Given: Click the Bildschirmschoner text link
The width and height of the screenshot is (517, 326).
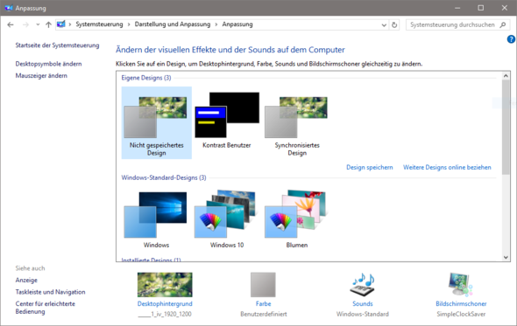Looking at the screenshot, I should point(461,304).
